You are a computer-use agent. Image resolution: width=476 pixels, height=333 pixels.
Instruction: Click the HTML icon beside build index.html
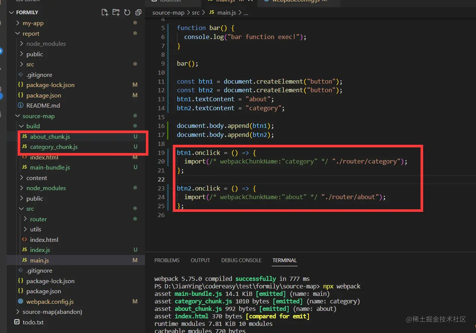pos(24,157)
